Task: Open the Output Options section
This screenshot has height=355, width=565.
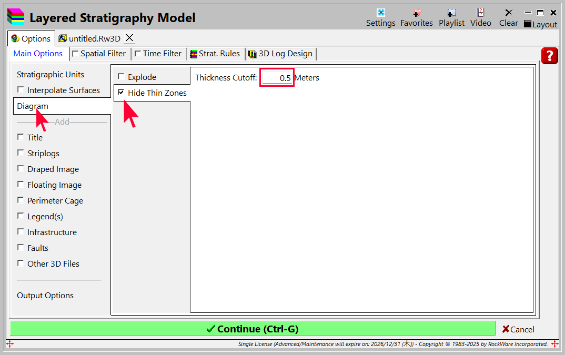Action: pyautogui.click(x=45, y=296)
